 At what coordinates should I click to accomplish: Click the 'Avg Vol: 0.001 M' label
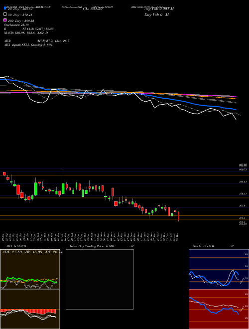pos(159,9)
